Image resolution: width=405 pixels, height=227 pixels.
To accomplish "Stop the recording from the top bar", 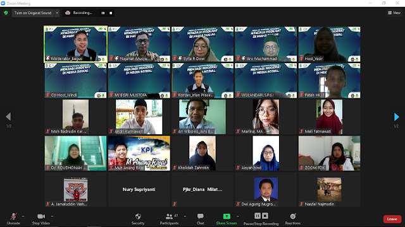I will coord(111,13).
